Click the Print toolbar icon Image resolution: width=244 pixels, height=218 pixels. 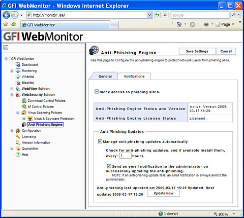(x=206, y=24)
